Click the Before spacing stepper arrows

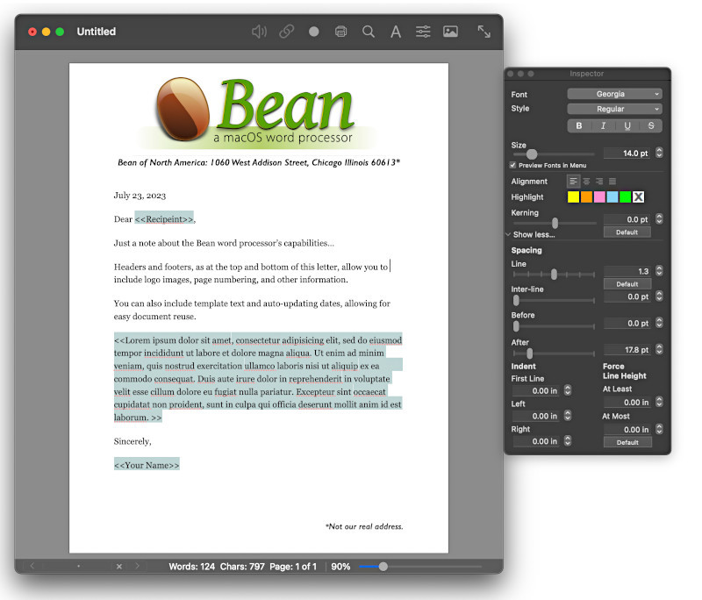pos(659,323)
